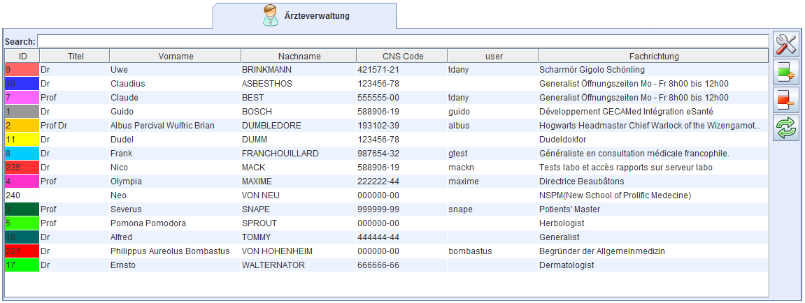The image size is (805, 303).
Task: Click the red remove physician icon
Action: (786, 101)
